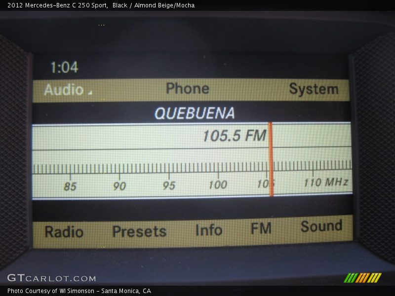Click the green and yellow stripes icon

pos(362,278)
